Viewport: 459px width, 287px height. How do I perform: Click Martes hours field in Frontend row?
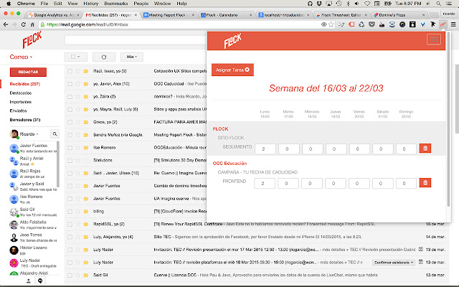[x=288, y=184]
